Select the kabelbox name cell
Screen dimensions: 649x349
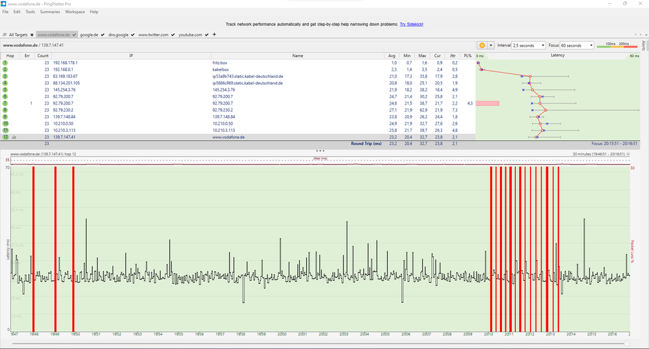click(x=220, y=70)
